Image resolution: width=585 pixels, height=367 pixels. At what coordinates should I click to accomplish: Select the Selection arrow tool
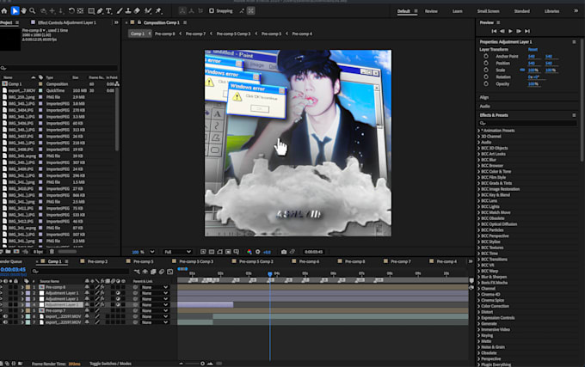pos(15,11)
